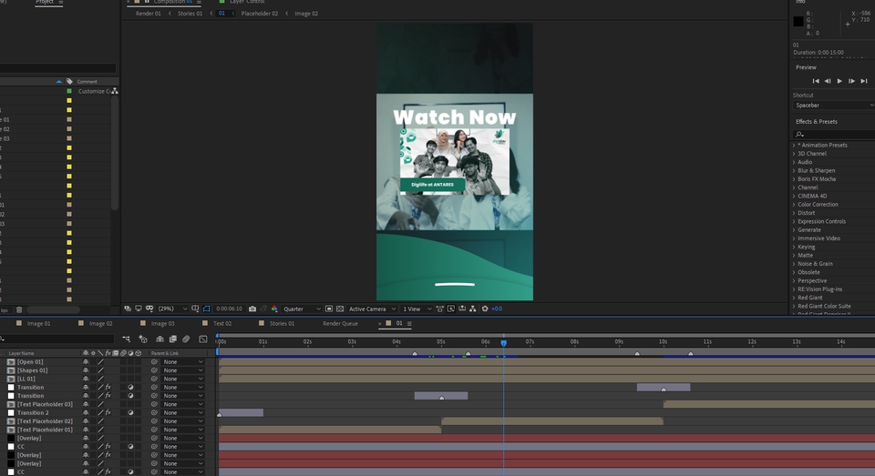875x476 pixels.
Task: Enable motion blur icon in timeline toolbar
Action: [x=186, y=339]
